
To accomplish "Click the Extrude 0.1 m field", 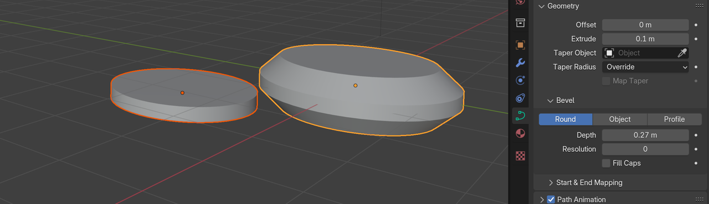I will click(x=645, y=39).
